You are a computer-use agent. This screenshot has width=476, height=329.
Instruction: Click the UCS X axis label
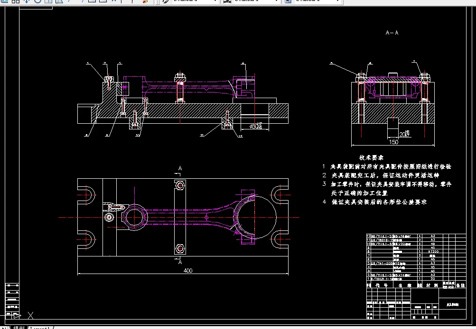(30, 315)
